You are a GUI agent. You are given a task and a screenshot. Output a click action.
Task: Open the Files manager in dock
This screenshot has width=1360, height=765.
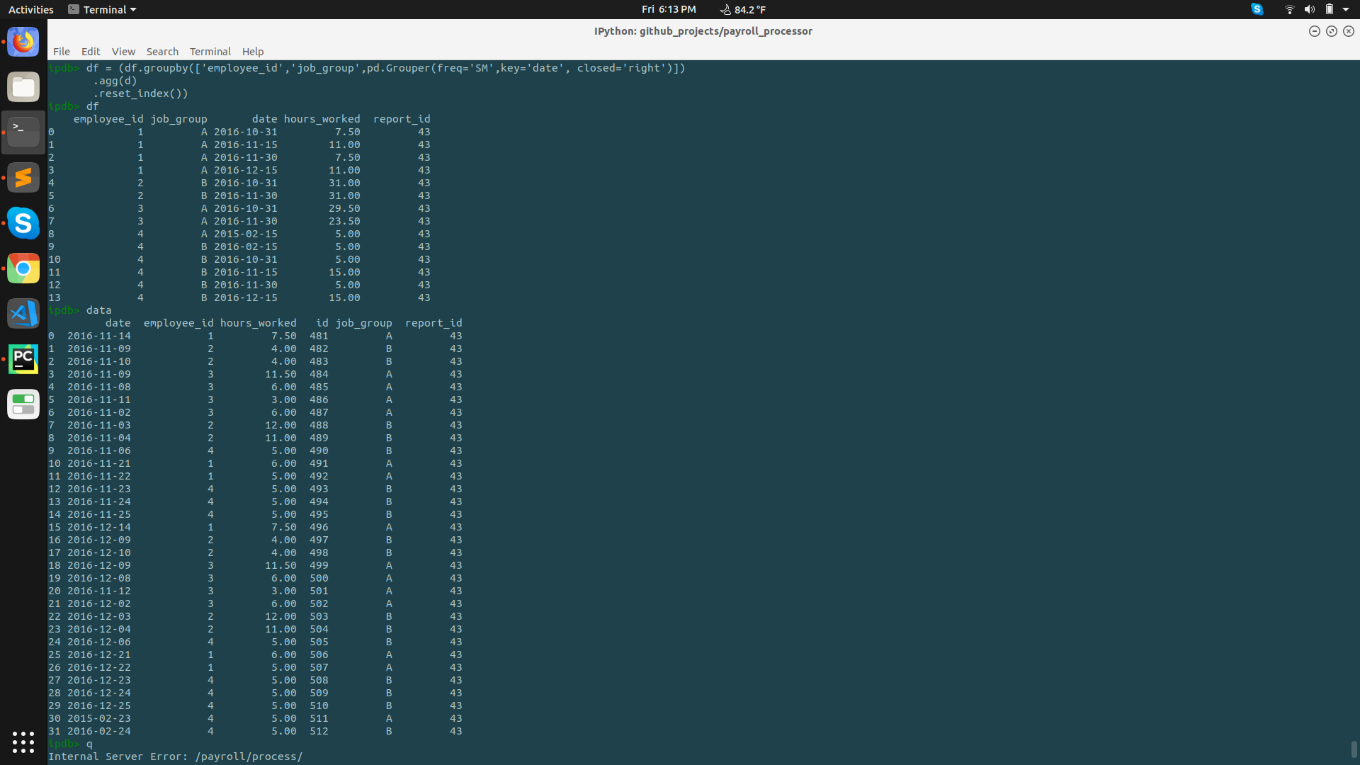23,87
